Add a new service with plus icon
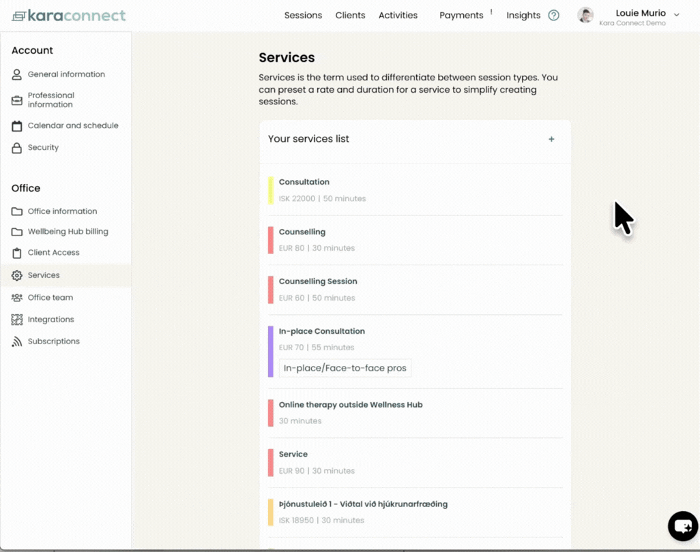The image size is (700, 552). pos(551,139)
